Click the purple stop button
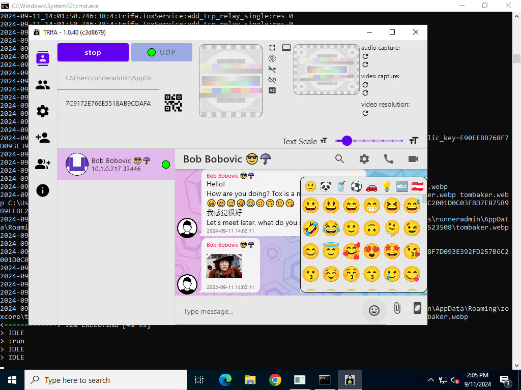The height and width of the screenshot is (390, 521). [x=93, y=52]
